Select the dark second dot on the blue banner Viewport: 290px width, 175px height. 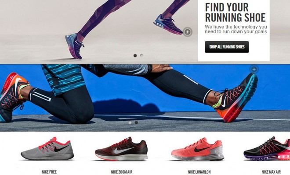point(136,122)
